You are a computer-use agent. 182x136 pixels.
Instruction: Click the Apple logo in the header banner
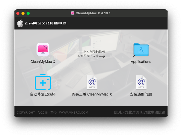tap(20, 23)
